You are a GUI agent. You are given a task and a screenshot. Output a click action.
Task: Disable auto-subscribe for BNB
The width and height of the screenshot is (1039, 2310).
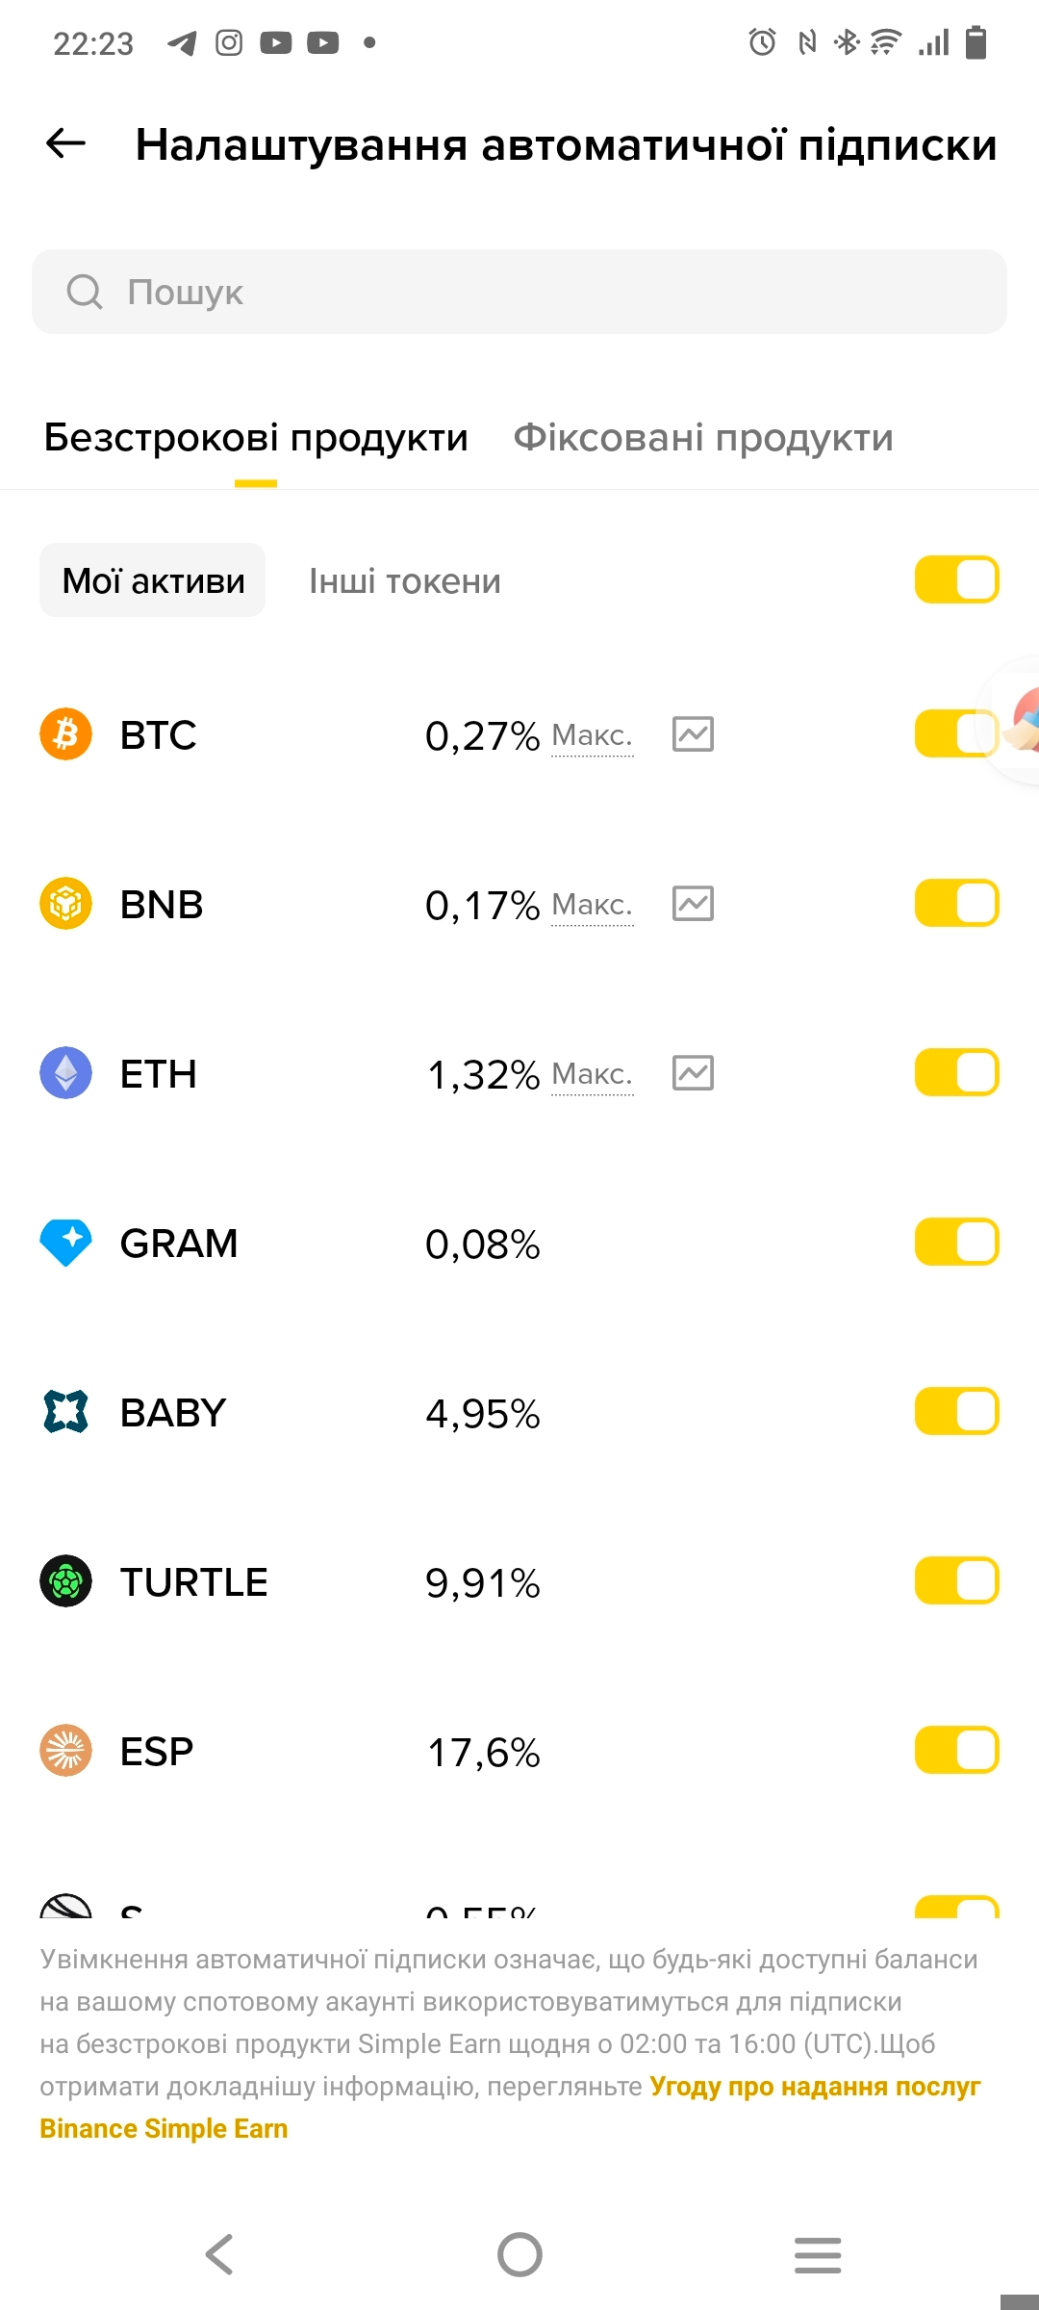[x=957, y=904]
